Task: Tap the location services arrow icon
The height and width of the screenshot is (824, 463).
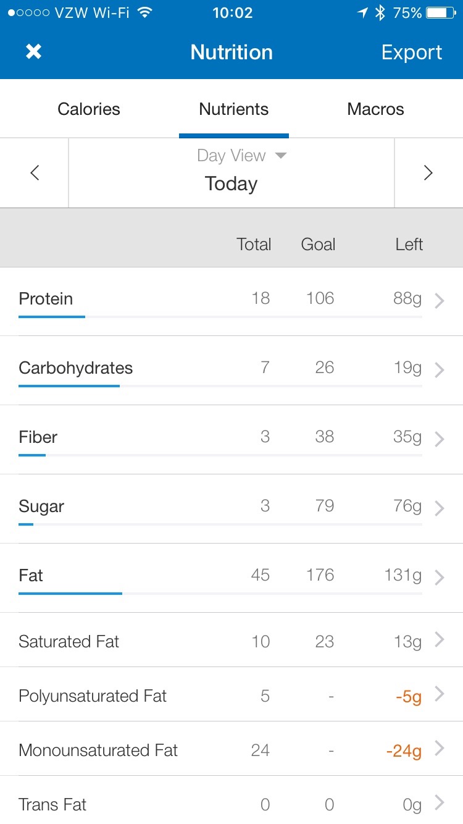Action: (362, 13)
